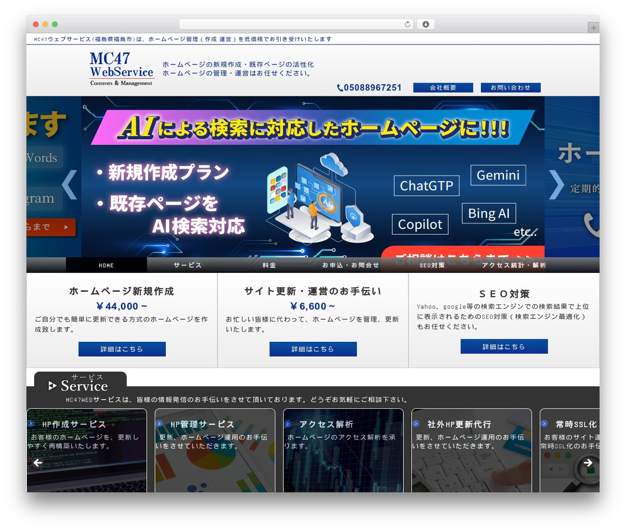Click the right arrow in service carousel
This screenshot has width=626, height=530.
[x=588, y=463]
